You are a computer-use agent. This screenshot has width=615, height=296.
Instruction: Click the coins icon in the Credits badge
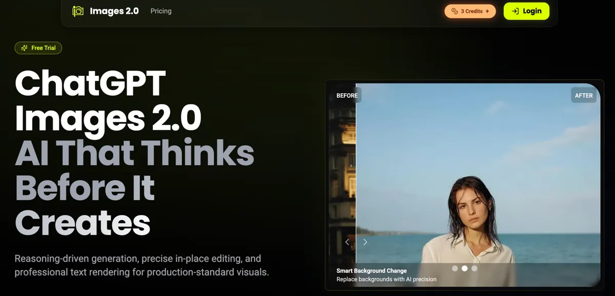[x=454, y=11]
